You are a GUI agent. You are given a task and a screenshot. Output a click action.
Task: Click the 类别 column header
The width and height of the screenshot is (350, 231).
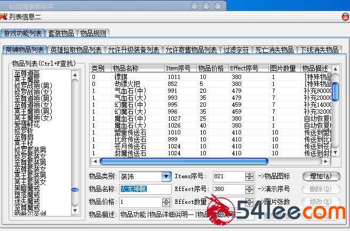tap(100, 68)
